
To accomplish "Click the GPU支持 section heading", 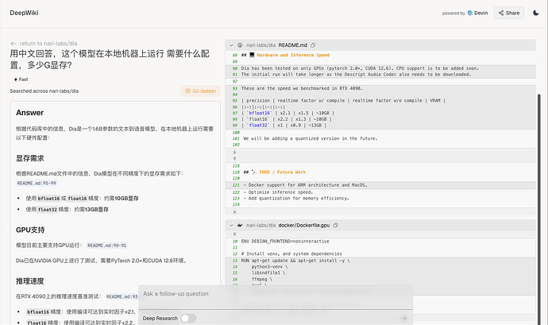I will [30, 230].
